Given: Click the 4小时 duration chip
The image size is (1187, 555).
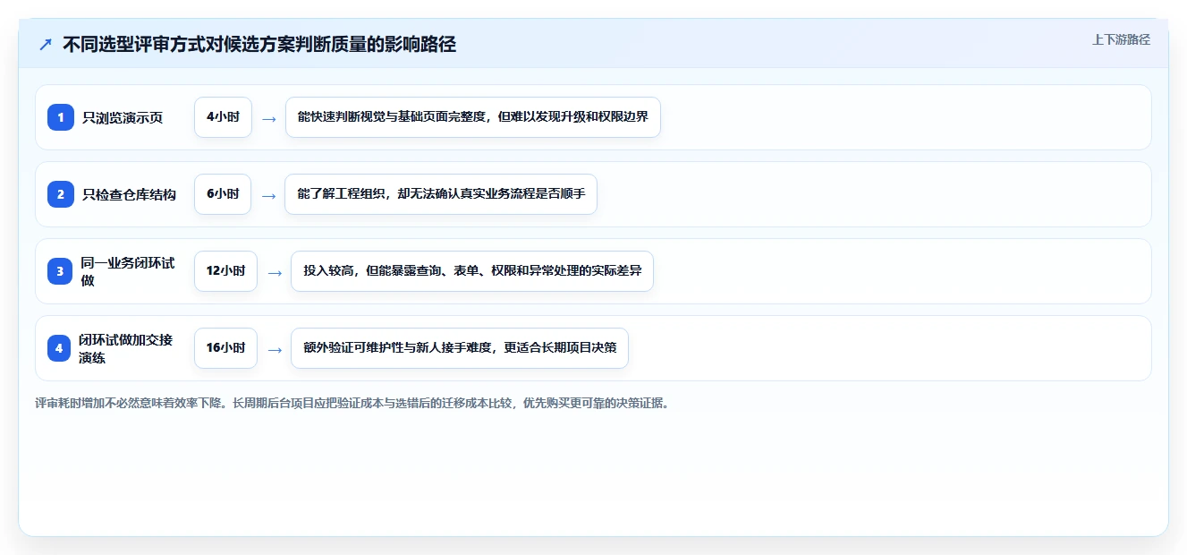Looking at the screenshot, I should pyautogui.click(x=224, y=117).
